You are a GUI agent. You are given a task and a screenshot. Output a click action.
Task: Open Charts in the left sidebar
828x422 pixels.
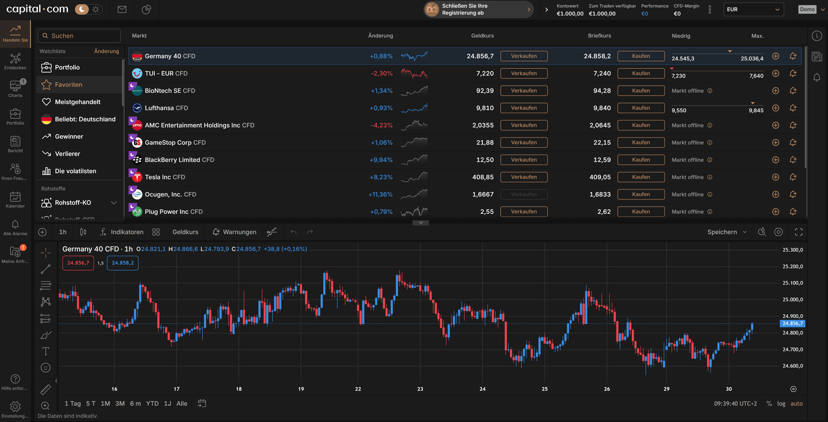coord(16,89)
